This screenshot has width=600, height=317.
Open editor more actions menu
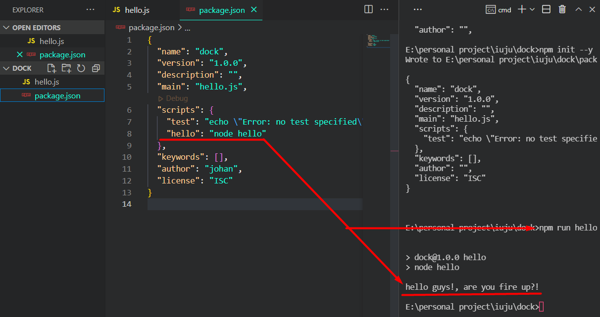click(385, 9)
